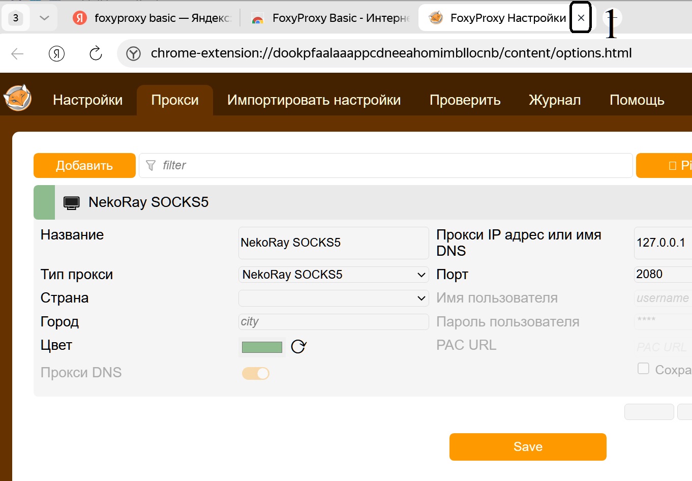Open the browser tab list chevron
The height and width of the screenshot is (481, 692).
tap(44, 18)
